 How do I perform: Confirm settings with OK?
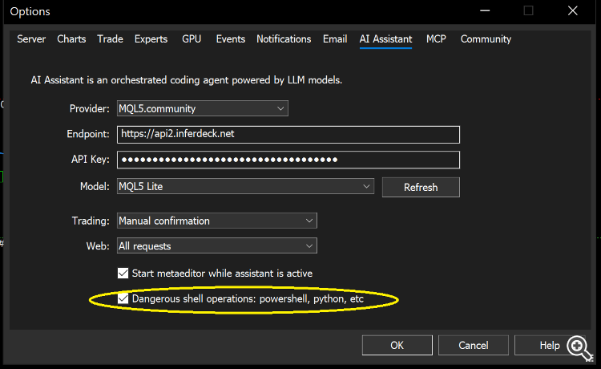397,345
